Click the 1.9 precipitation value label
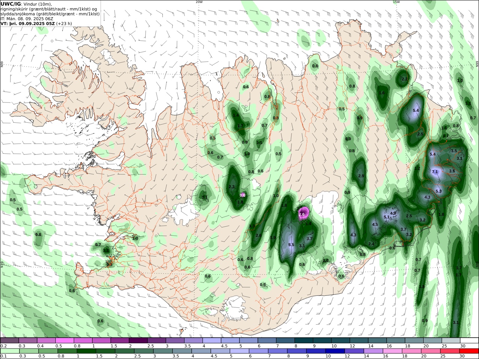Screen dimensions: 479x359 pos(273,237)
